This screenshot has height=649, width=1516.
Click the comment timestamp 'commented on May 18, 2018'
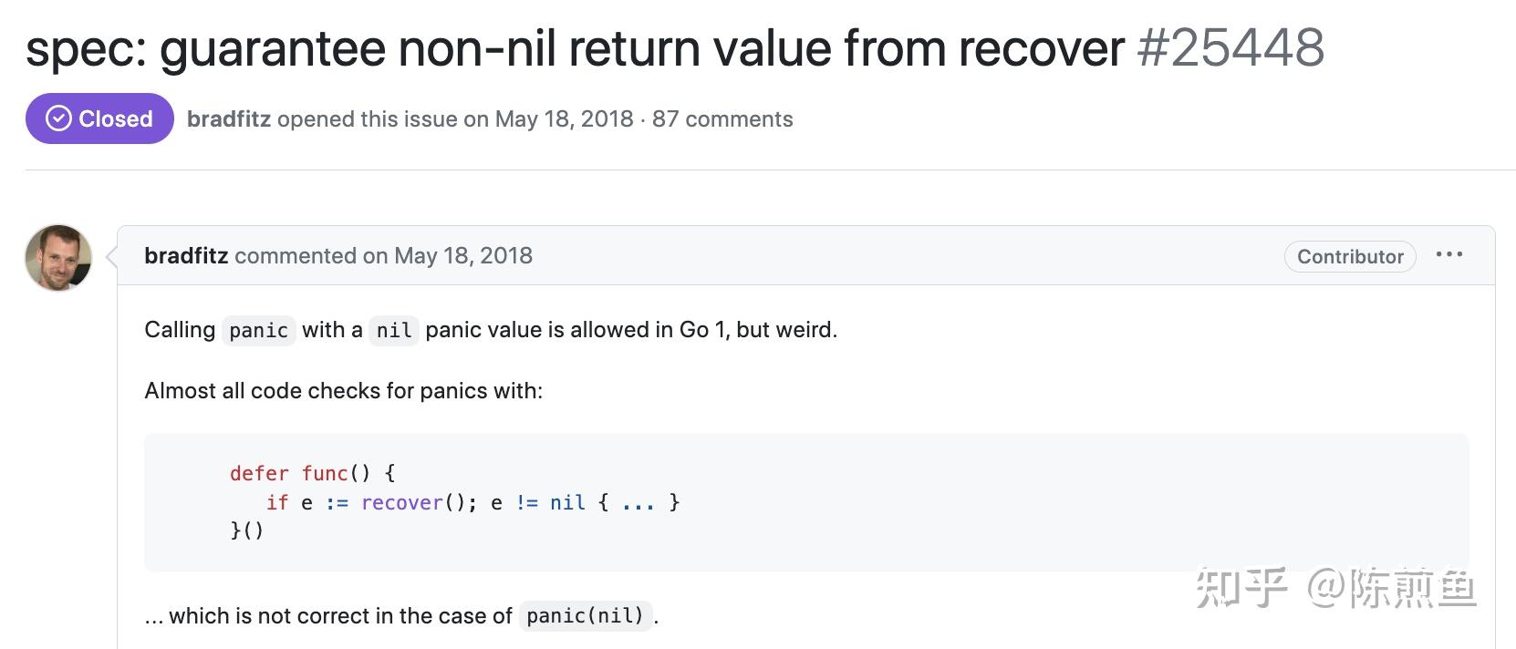(383, 256)
